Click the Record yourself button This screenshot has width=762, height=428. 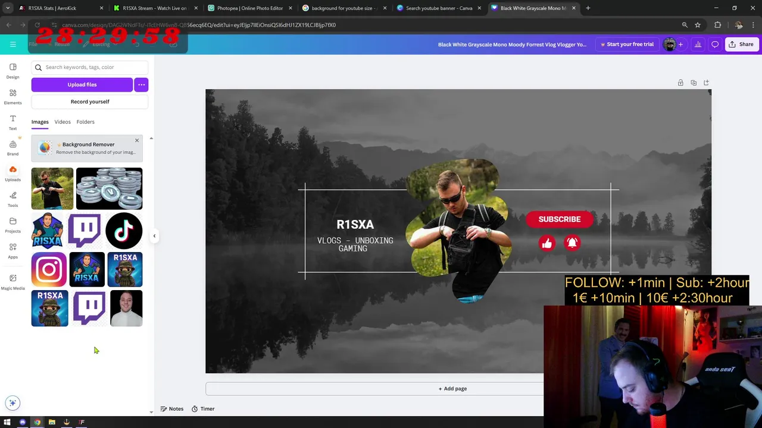pos(90,102)
